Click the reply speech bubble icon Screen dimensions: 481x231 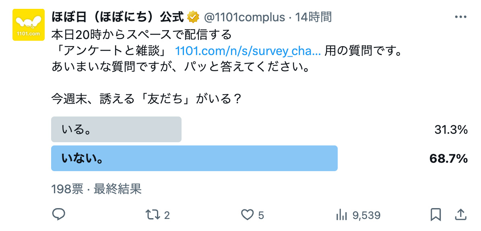[x=59, y=215]
